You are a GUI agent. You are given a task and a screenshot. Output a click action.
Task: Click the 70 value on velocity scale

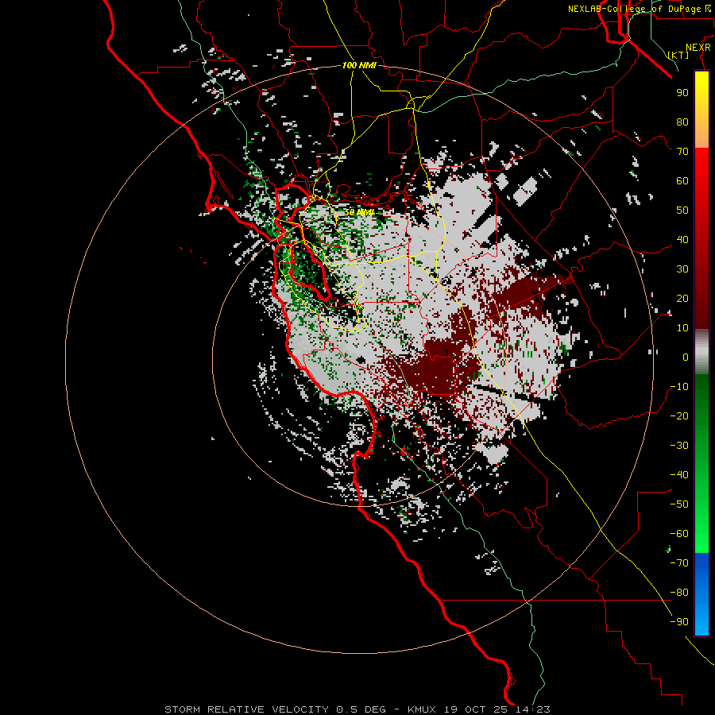coord(682,152)
